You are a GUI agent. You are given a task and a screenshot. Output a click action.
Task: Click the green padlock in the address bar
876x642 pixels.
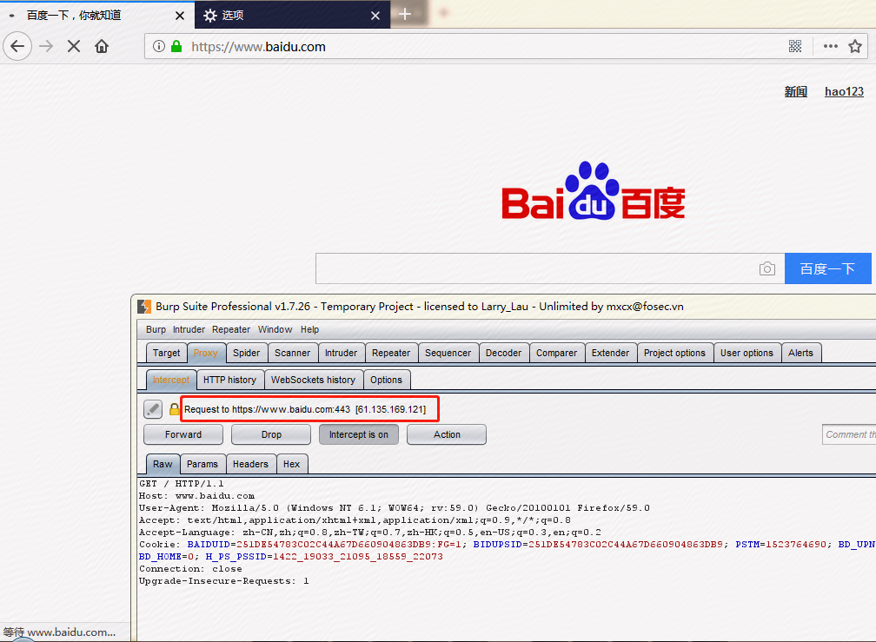[x=176, y=46]
